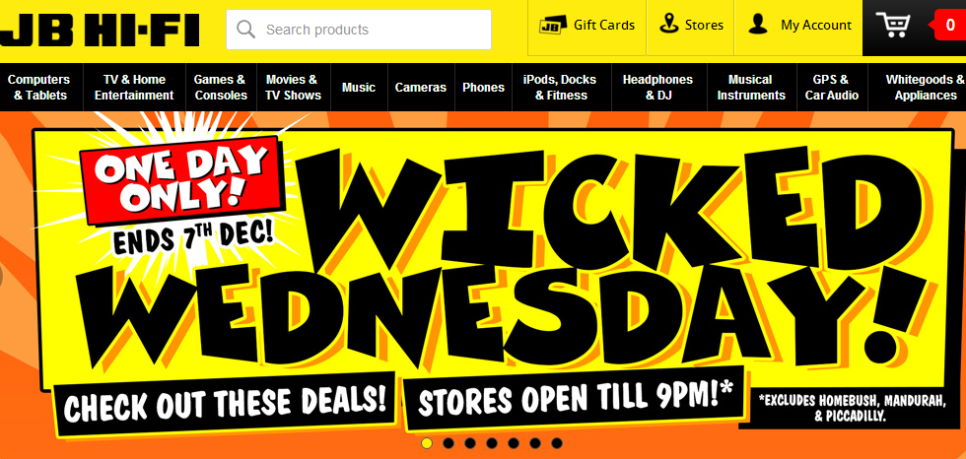Image resolution: width=966 pixels, height=459 pixels.
Task: Click the Gift Cards link text
Action: tap(604, 26)
